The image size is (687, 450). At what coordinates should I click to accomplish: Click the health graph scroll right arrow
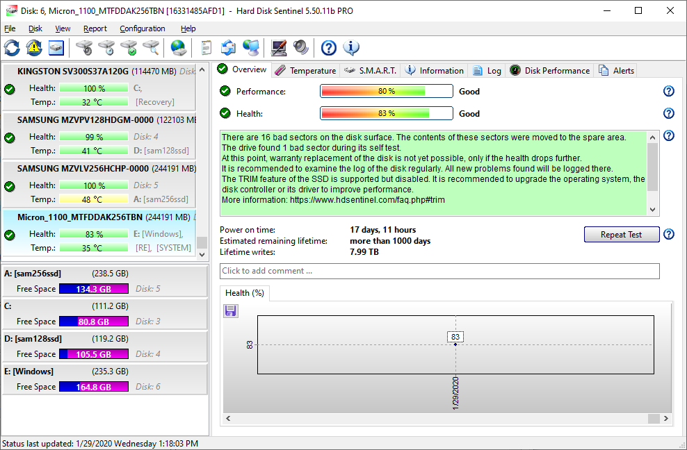666,419
